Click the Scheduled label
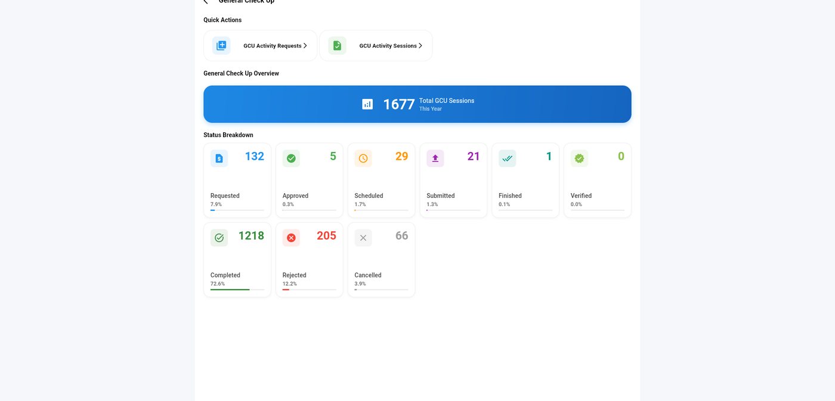 click(x=369, y=195)
